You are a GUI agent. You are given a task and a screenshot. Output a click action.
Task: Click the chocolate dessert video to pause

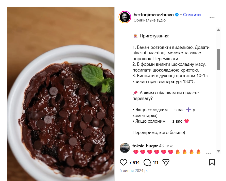pyautogui.click(x=61, y=94)
